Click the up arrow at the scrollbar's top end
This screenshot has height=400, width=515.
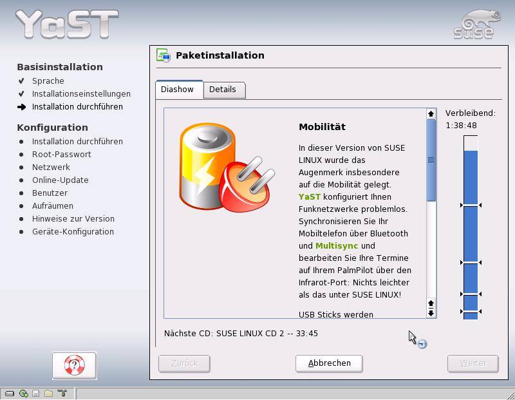(x=431, y=114)
